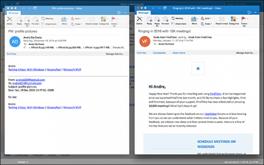
Task: Open Categorize options arrow in the Ringing in 2016 window
Action: [x=237, y=19]
